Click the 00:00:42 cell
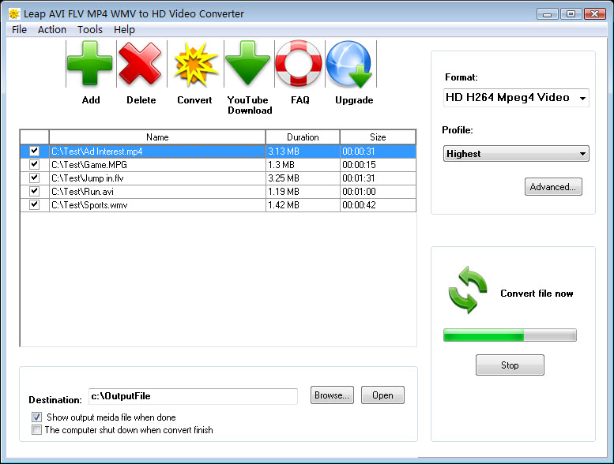The image size is (614, 464). click(x=378, y=205)
